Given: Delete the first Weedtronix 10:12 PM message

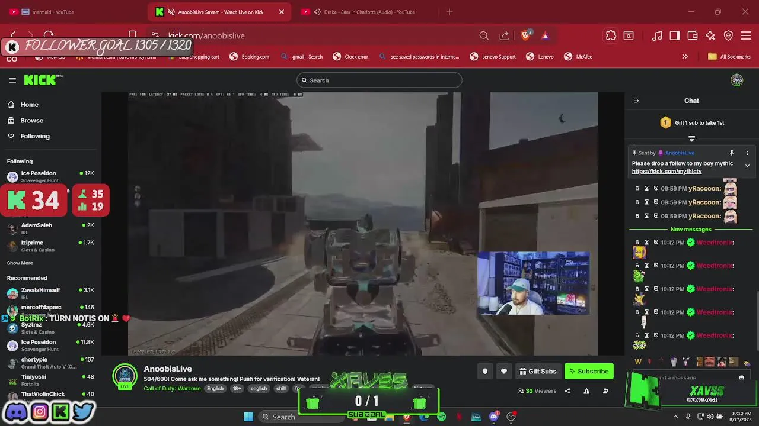Looking at the screenshot, I should coord(637,243).
